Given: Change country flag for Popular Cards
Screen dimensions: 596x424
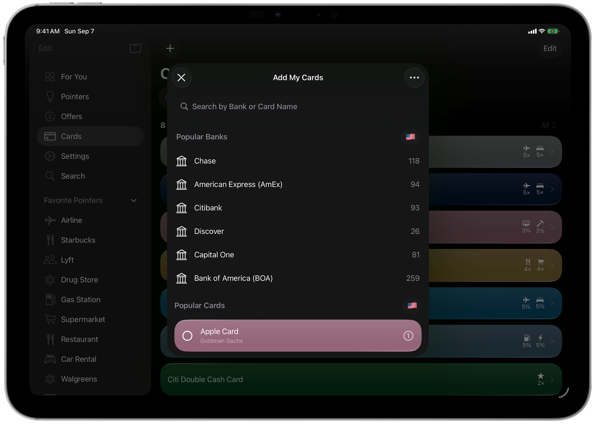Looking at the screenshot, I should pos(412,305).
